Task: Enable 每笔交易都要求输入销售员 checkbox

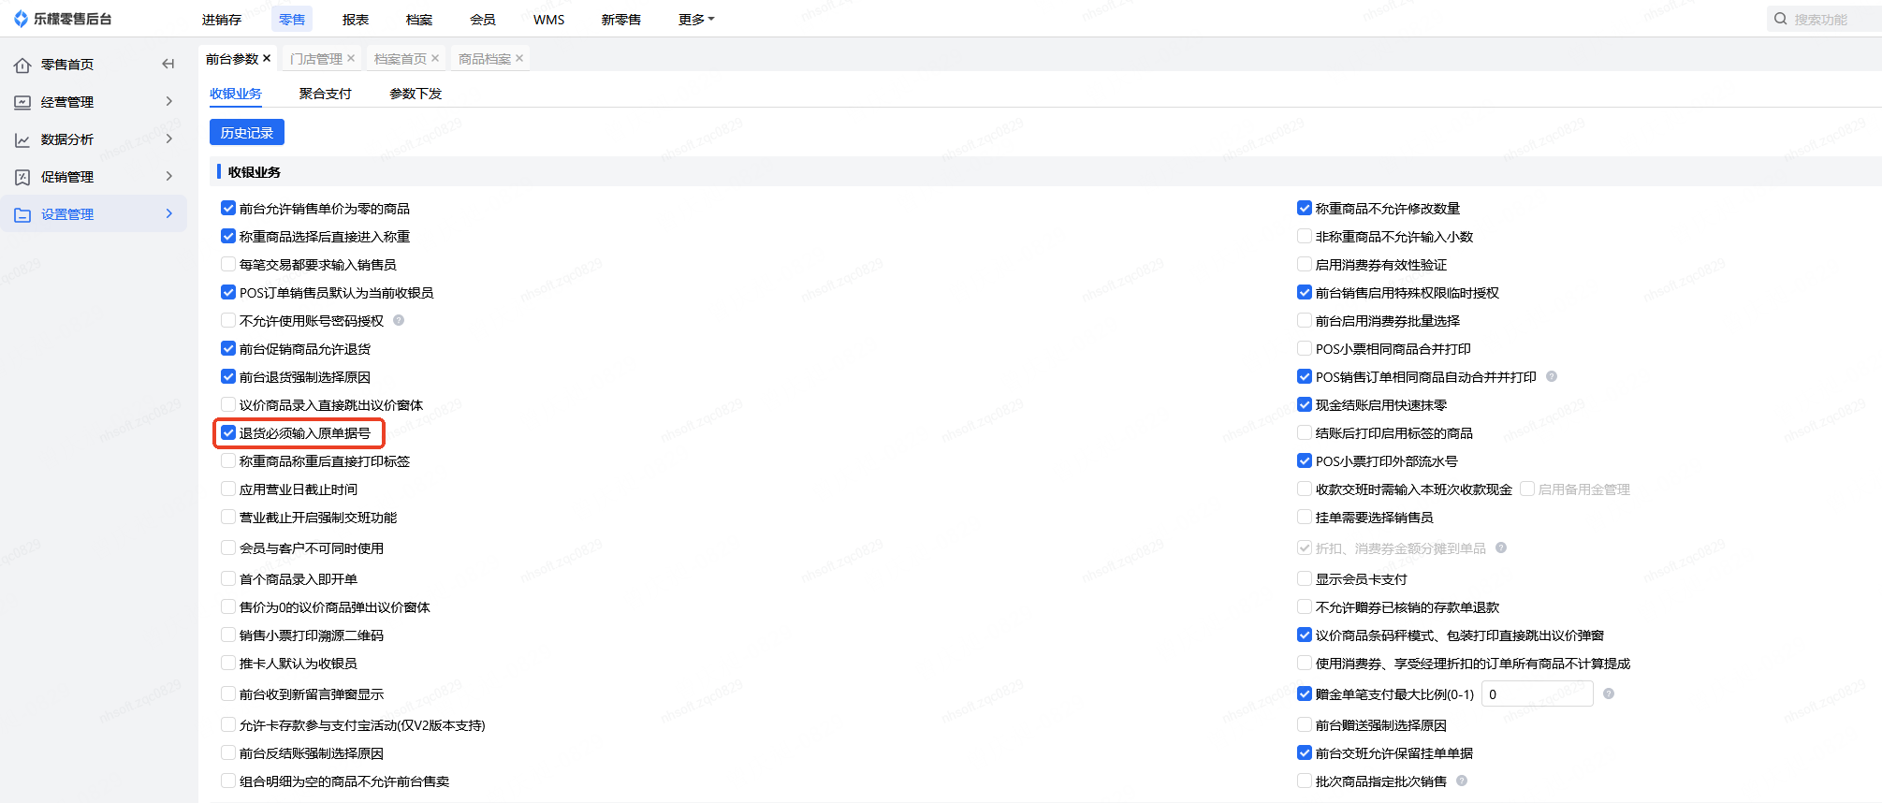Action: pyautogui.click(x=228, y=265)
